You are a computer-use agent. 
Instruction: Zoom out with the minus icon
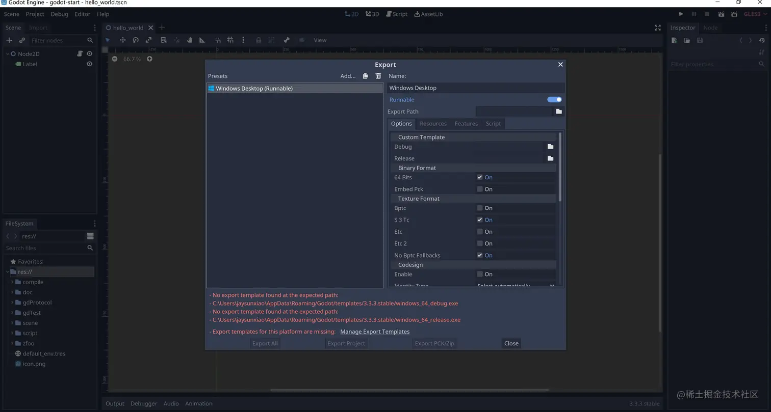tap(115, 59)
